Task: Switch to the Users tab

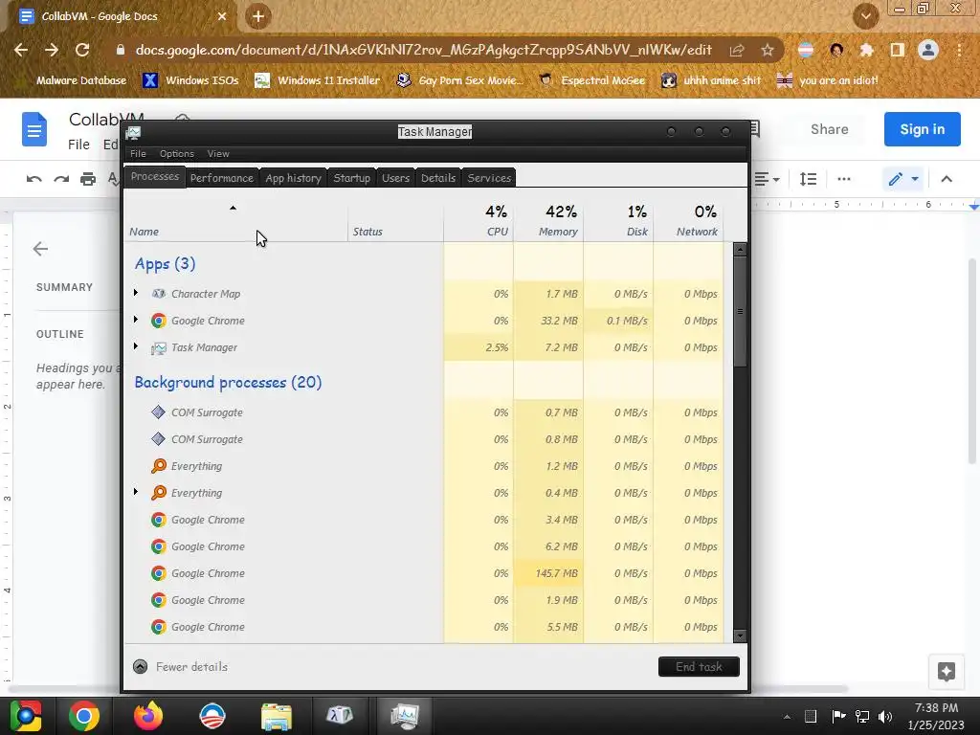Action: (395, 178)
